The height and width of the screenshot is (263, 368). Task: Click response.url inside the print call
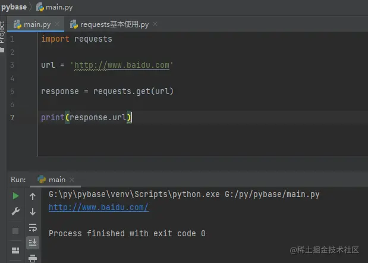[x=98, y=117]
